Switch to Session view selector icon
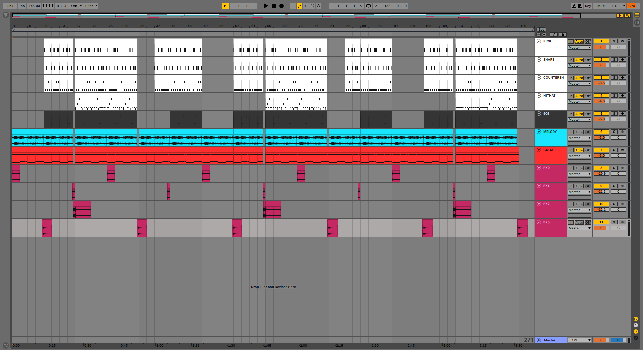The height and width of the screenshot is (350, 643). (637, 23)
